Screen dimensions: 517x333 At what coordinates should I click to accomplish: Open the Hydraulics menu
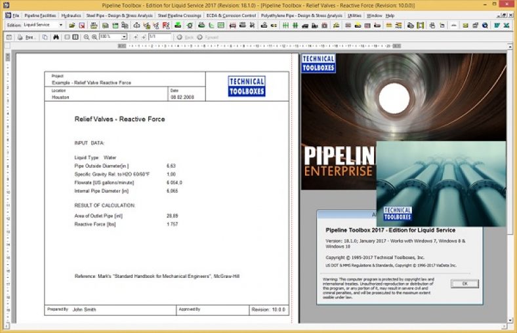71,15
